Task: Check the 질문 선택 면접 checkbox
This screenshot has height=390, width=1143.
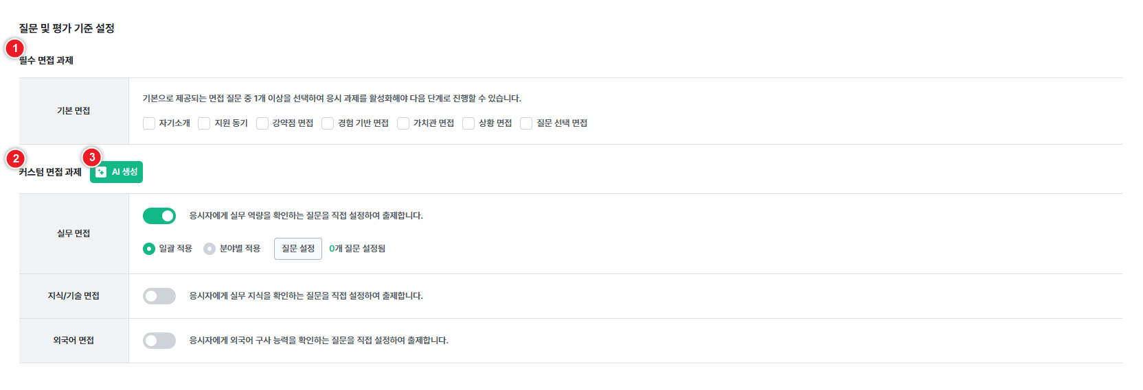Action: pos(526,123)
